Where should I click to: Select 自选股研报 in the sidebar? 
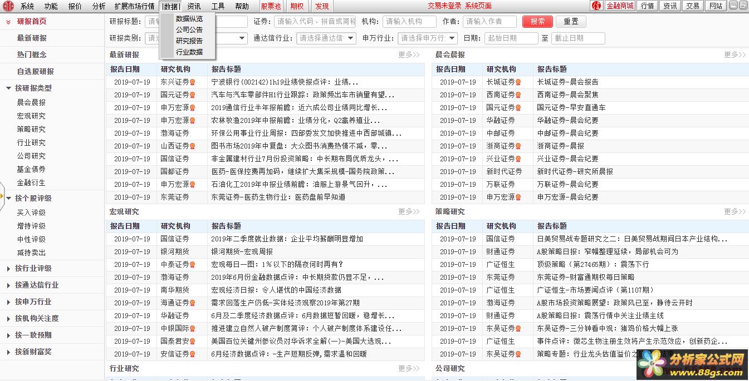pos(36,72)
